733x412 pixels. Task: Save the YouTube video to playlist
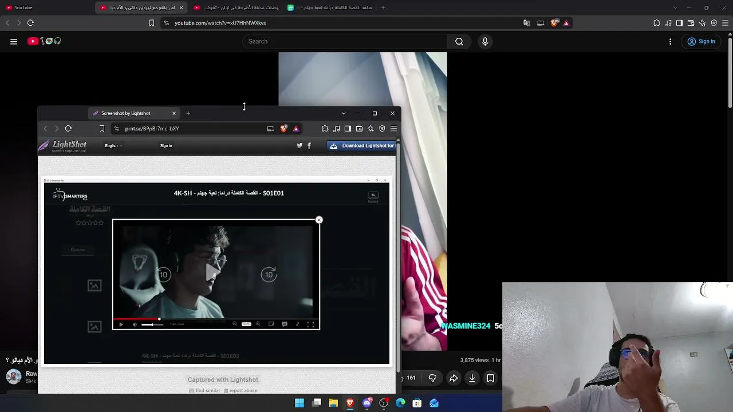click(x=491, y=378)
